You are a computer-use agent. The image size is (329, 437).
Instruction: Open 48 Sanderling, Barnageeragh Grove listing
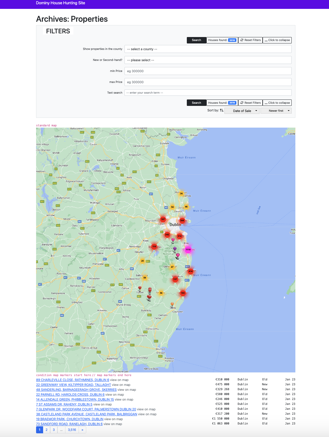point(76,390)
